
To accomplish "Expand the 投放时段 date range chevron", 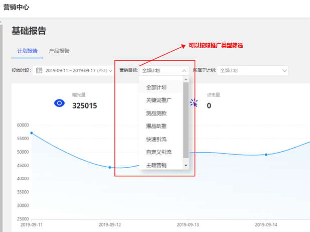I will tap(110, 71).
